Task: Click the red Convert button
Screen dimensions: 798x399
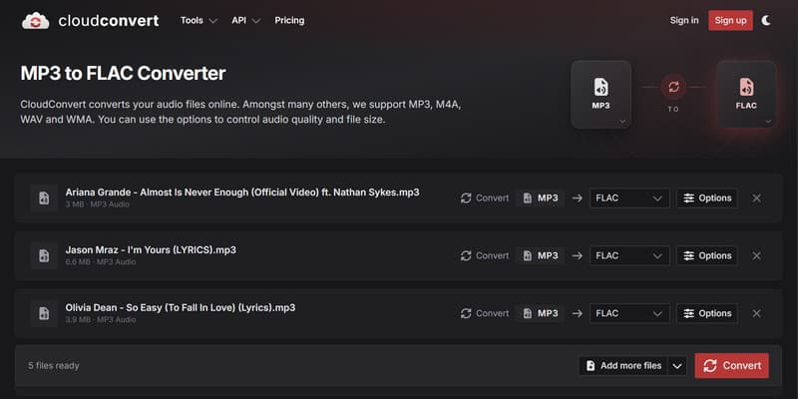Action: pos(732,365)
